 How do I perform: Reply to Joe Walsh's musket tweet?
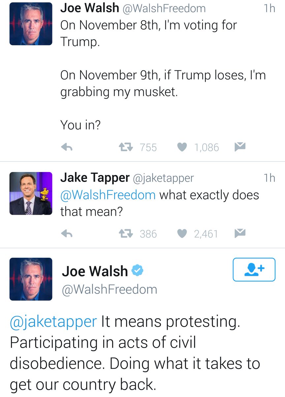point(67,147)
